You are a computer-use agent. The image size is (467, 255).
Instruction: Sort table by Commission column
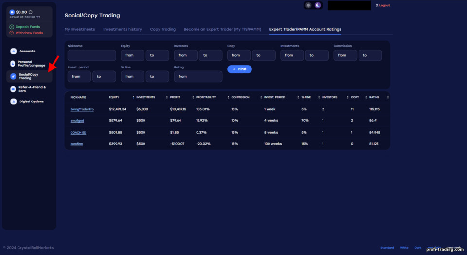[x=261, y=97]
